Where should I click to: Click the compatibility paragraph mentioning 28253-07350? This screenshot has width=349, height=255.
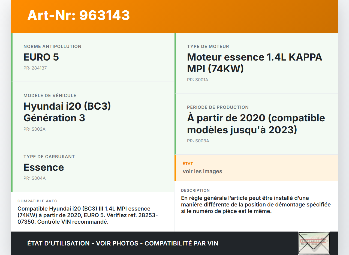(x=88, y=215)
